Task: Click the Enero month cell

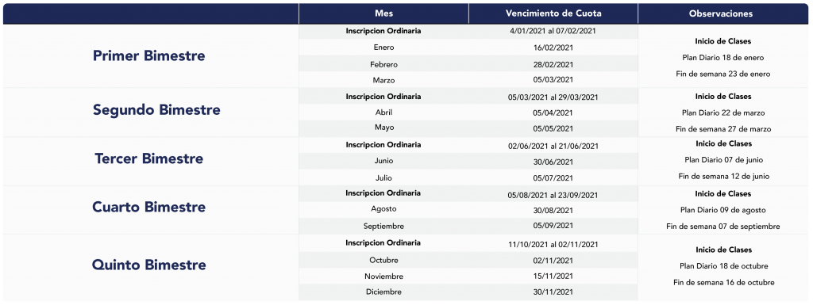Action: tap(383, 47)
